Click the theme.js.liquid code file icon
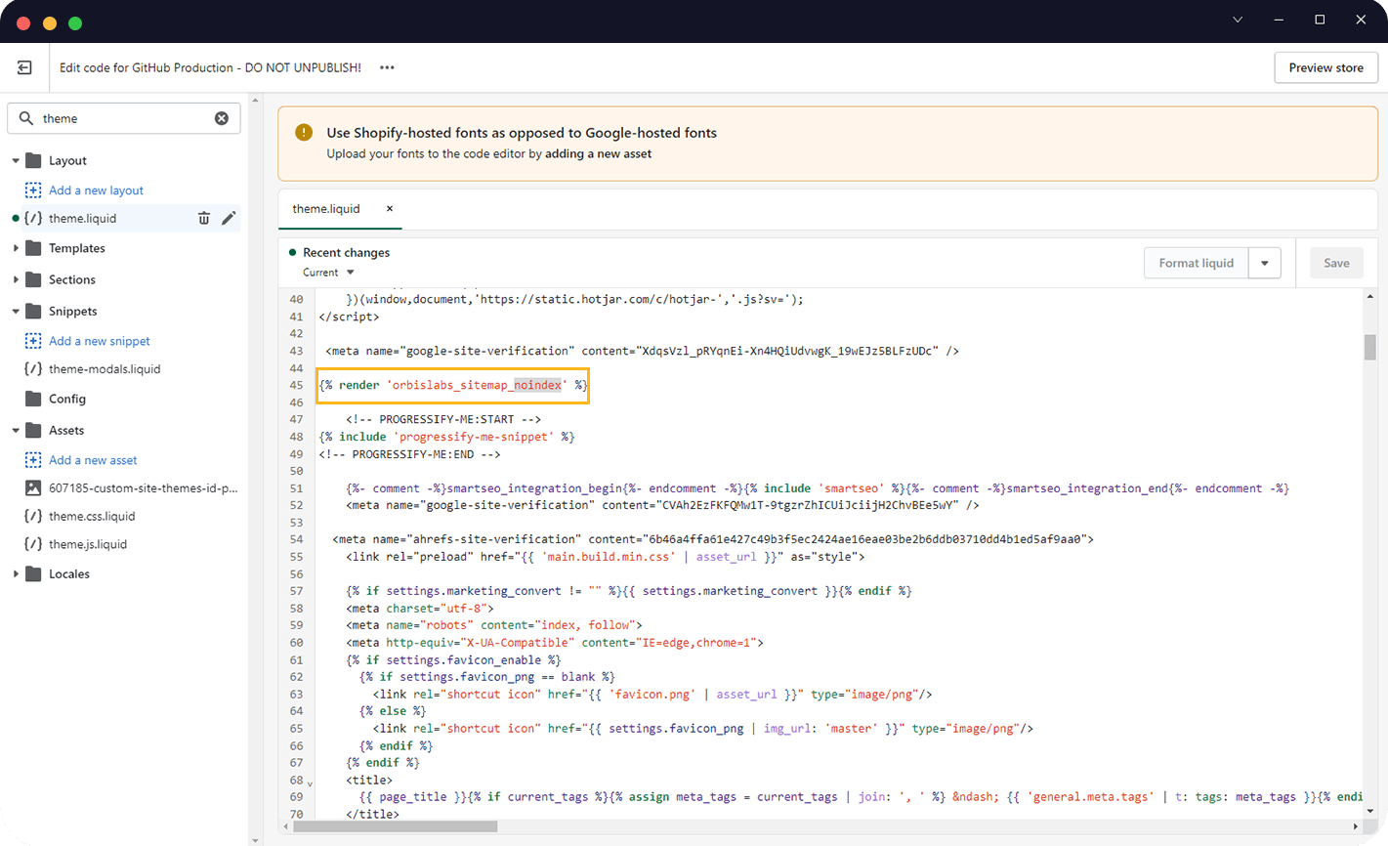This screenshot has height=846, width=1388. [x=33, y=544]
